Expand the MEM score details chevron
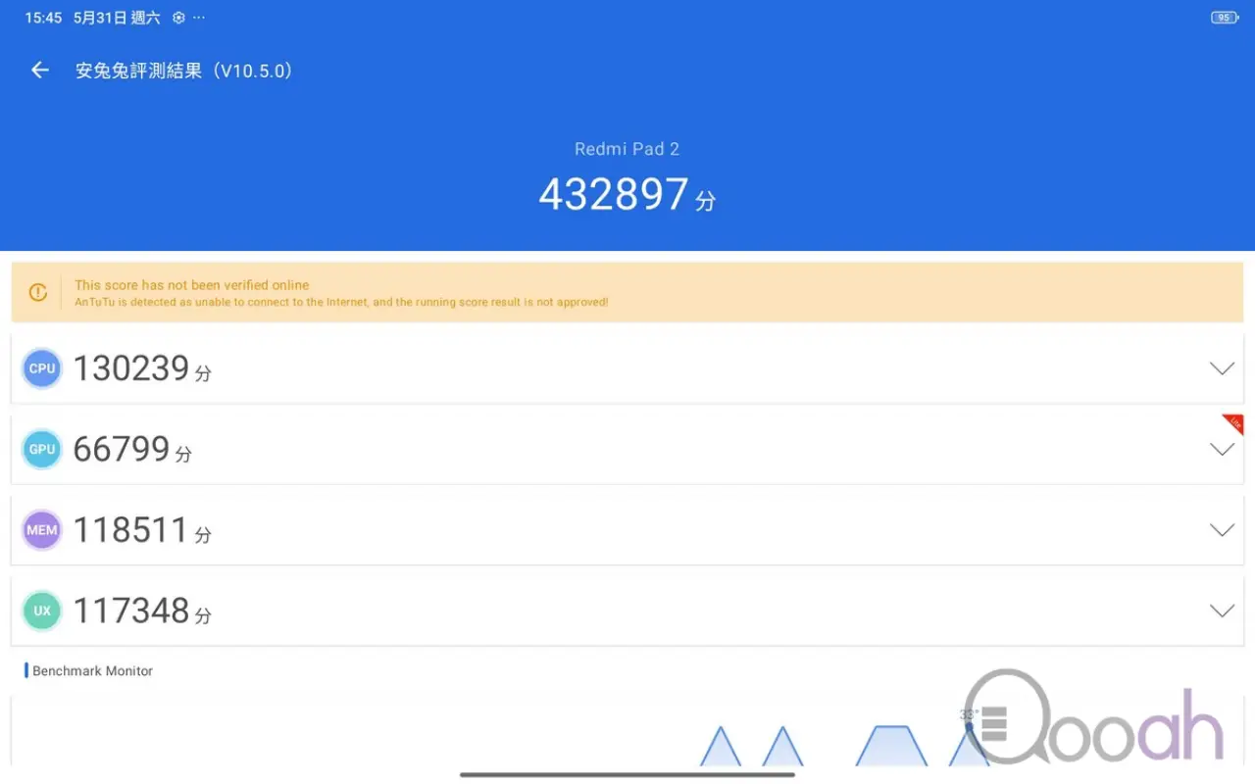The height and width of the screenshot is (784, 1255). coord(1222,530)
